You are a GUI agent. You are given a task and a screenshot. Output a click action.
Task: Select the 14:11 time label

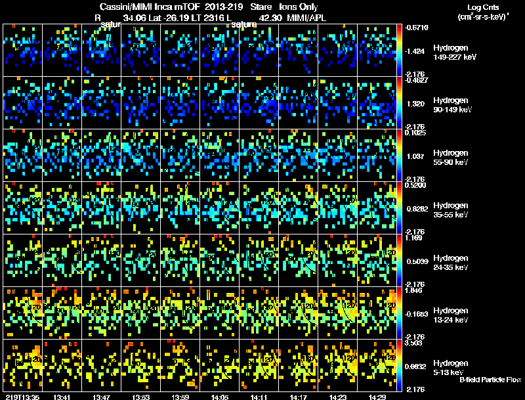259,397
